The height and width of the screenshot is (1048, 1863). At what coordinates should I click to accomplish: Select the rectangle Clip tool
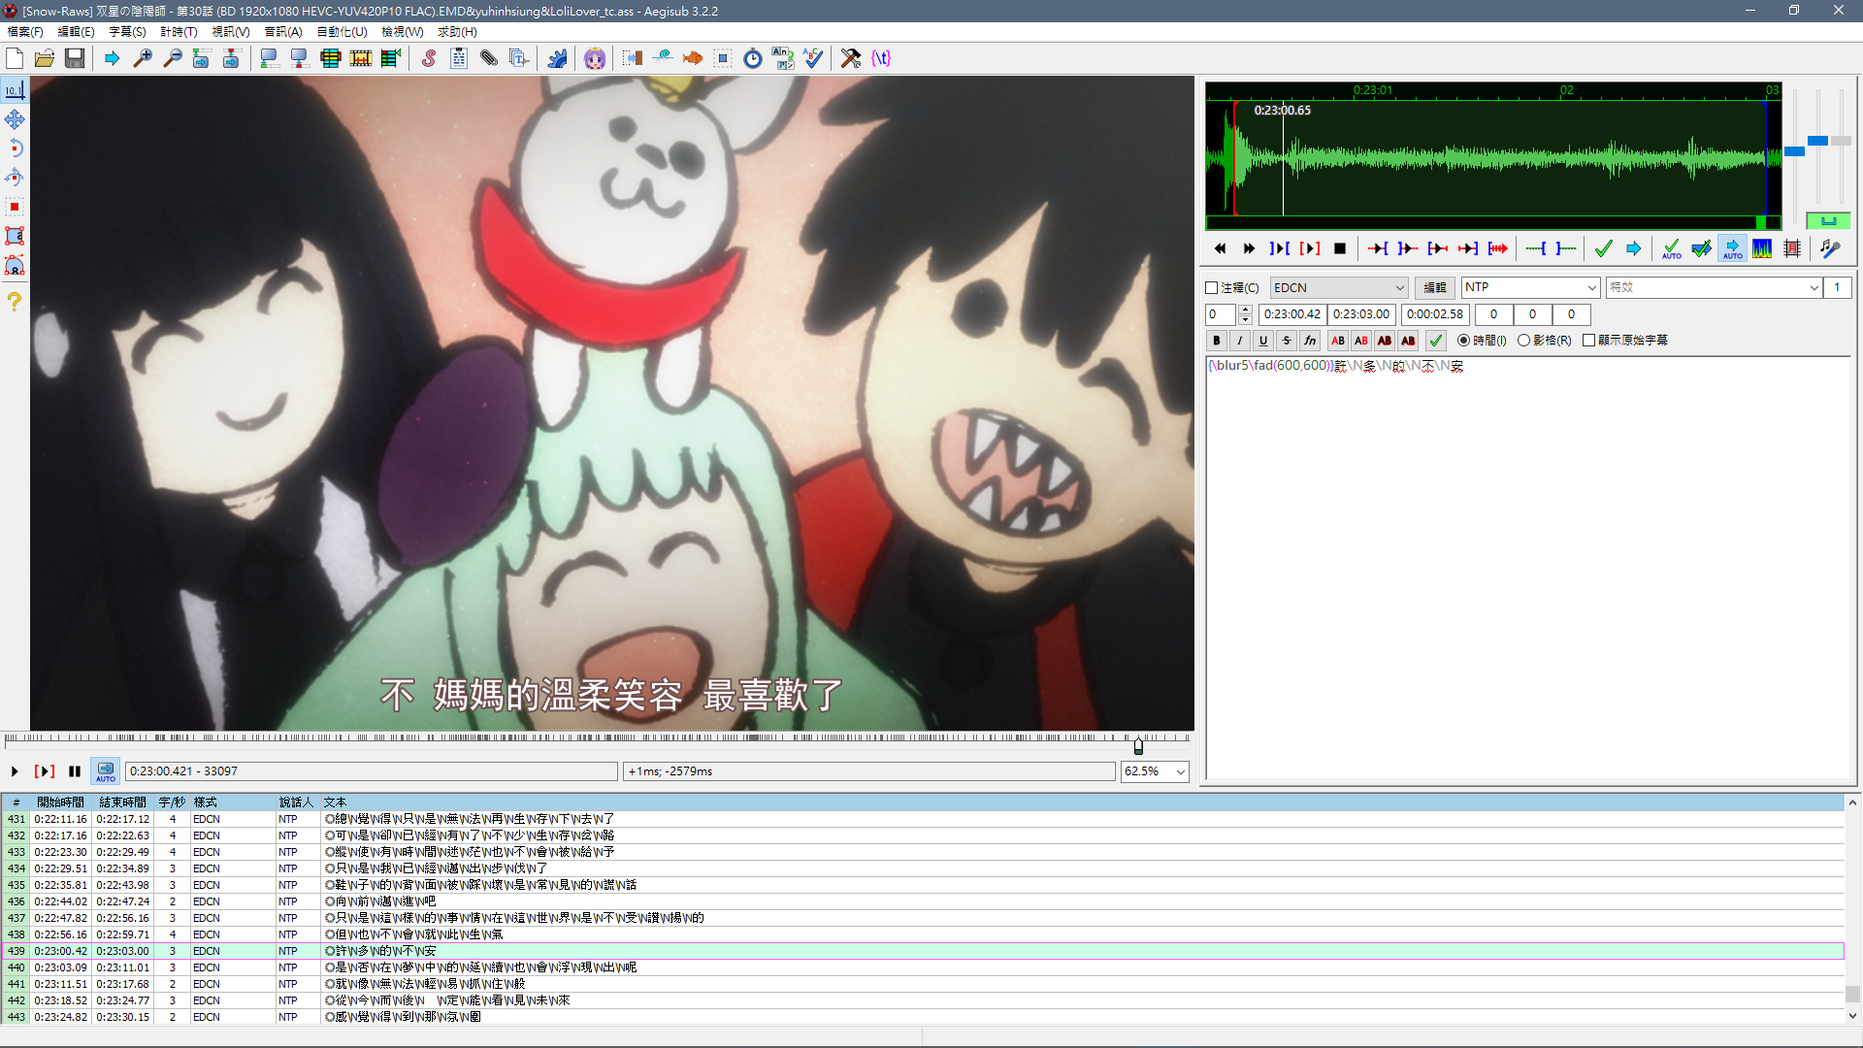coord(15,236)
